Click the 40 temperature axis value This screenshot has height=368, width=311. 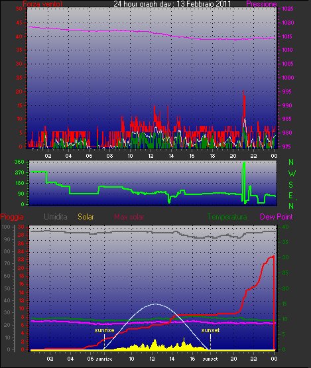click(x=285, y=227)
